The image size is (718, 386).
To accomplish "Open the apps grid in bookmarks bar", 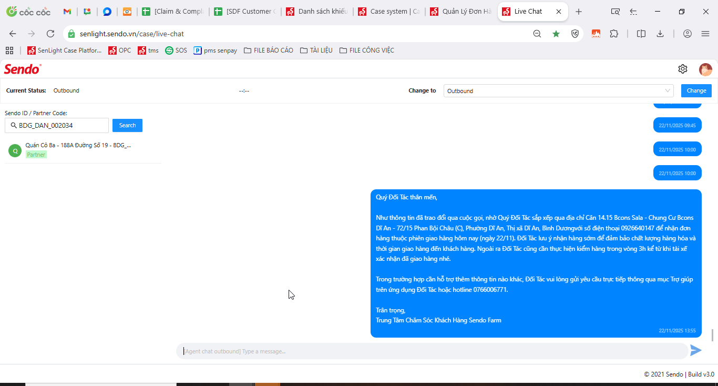I will [9, 50].
